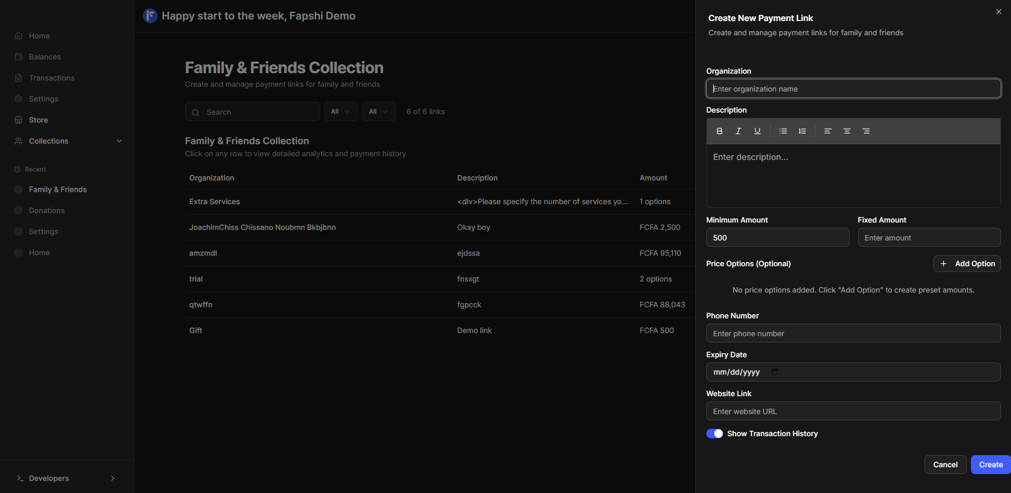Click the Organization column header

click(x=211, y=178)
